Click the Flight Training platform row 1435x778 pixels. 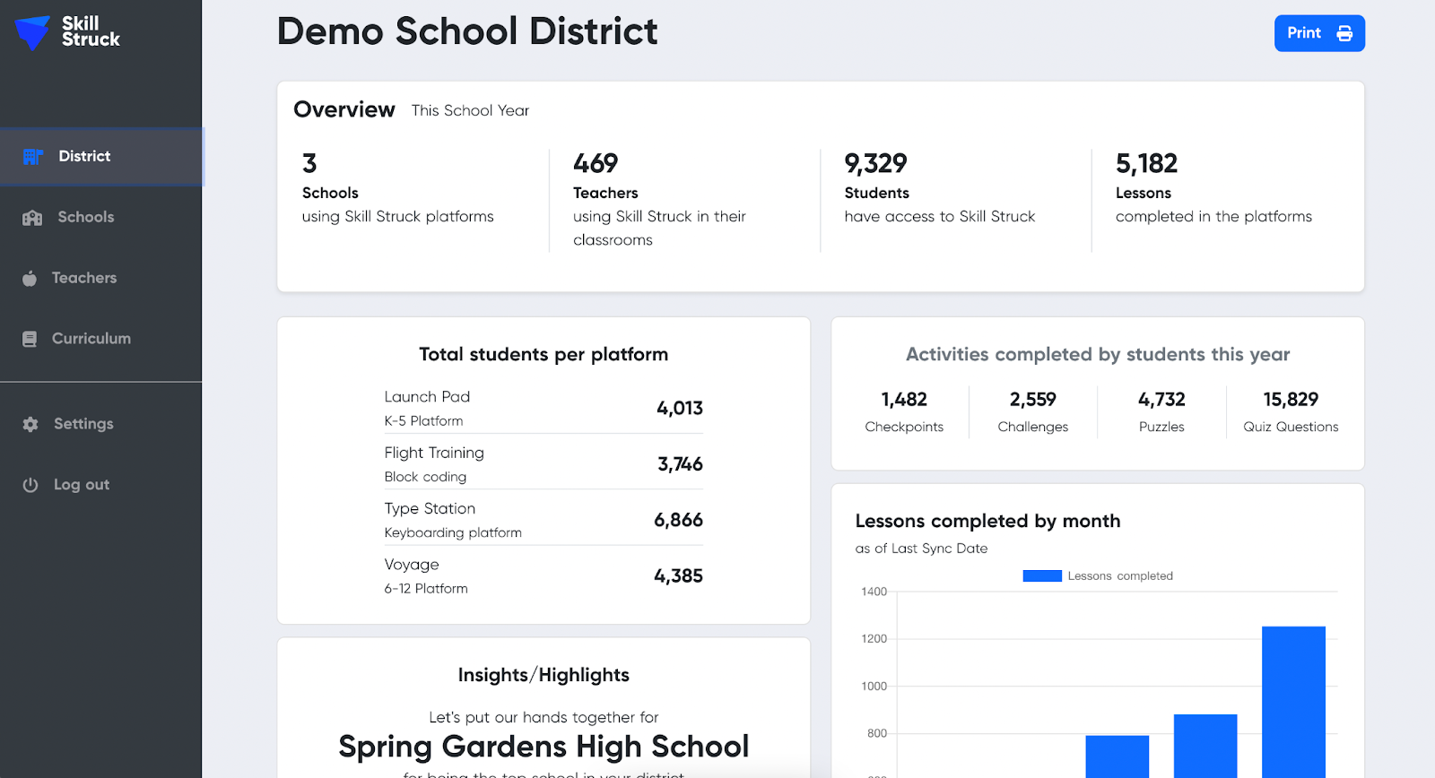click(544, 464)
